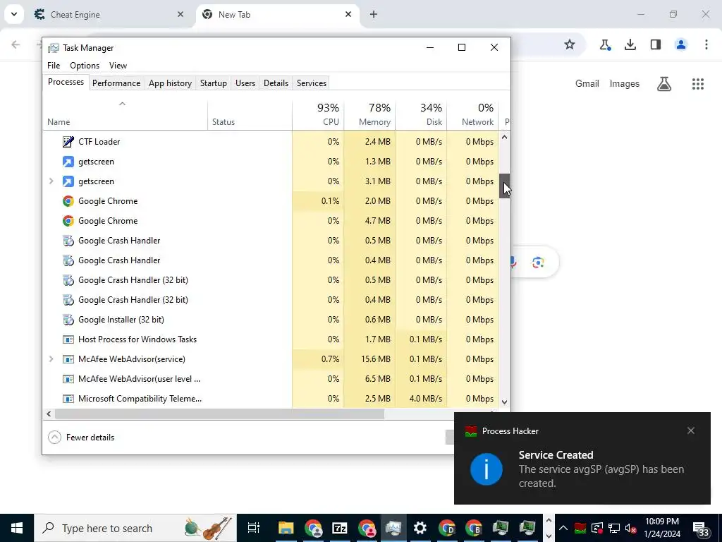Switch to the App history tab
The height and width of the screenshot is (542, 722).
[170, 83]
